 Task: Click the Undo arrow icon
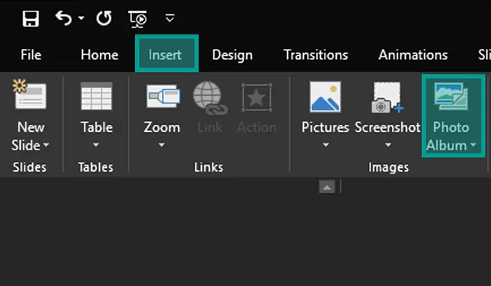point(64,18)
